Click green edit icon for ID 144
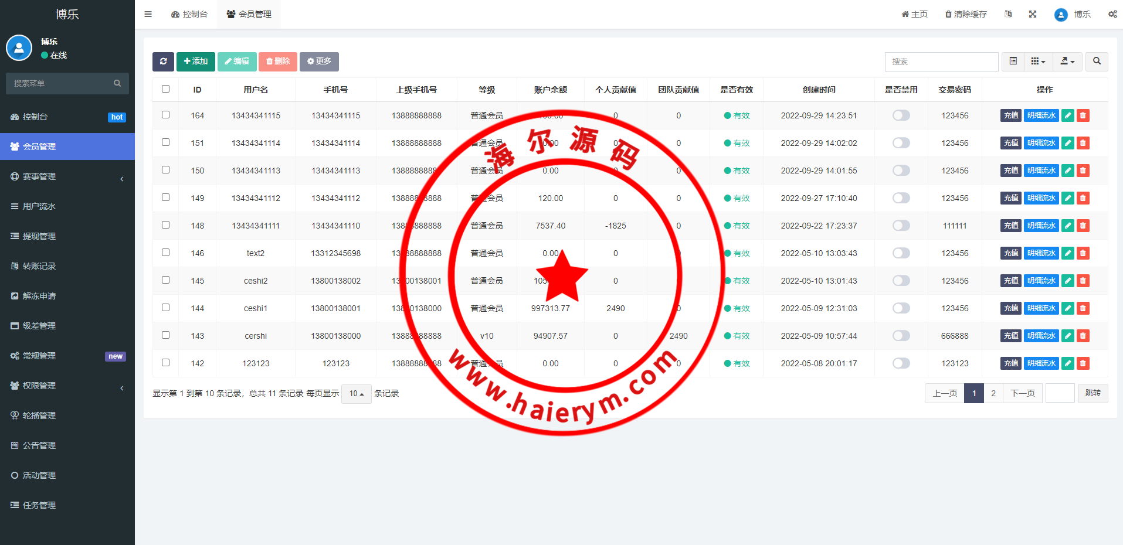 click(1068, 308)
